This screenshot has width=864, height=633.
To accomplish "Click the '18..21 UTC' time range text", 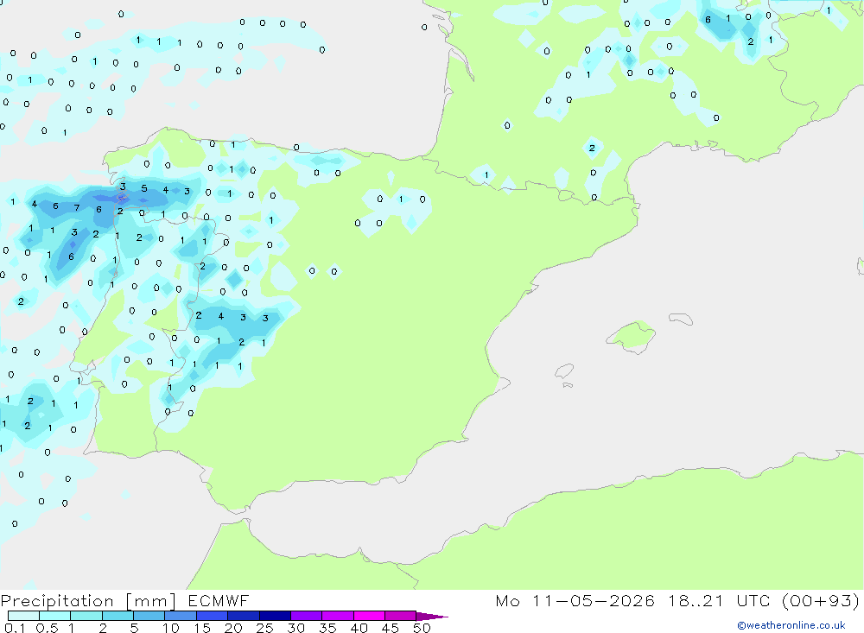I will (x=719, y=601).
